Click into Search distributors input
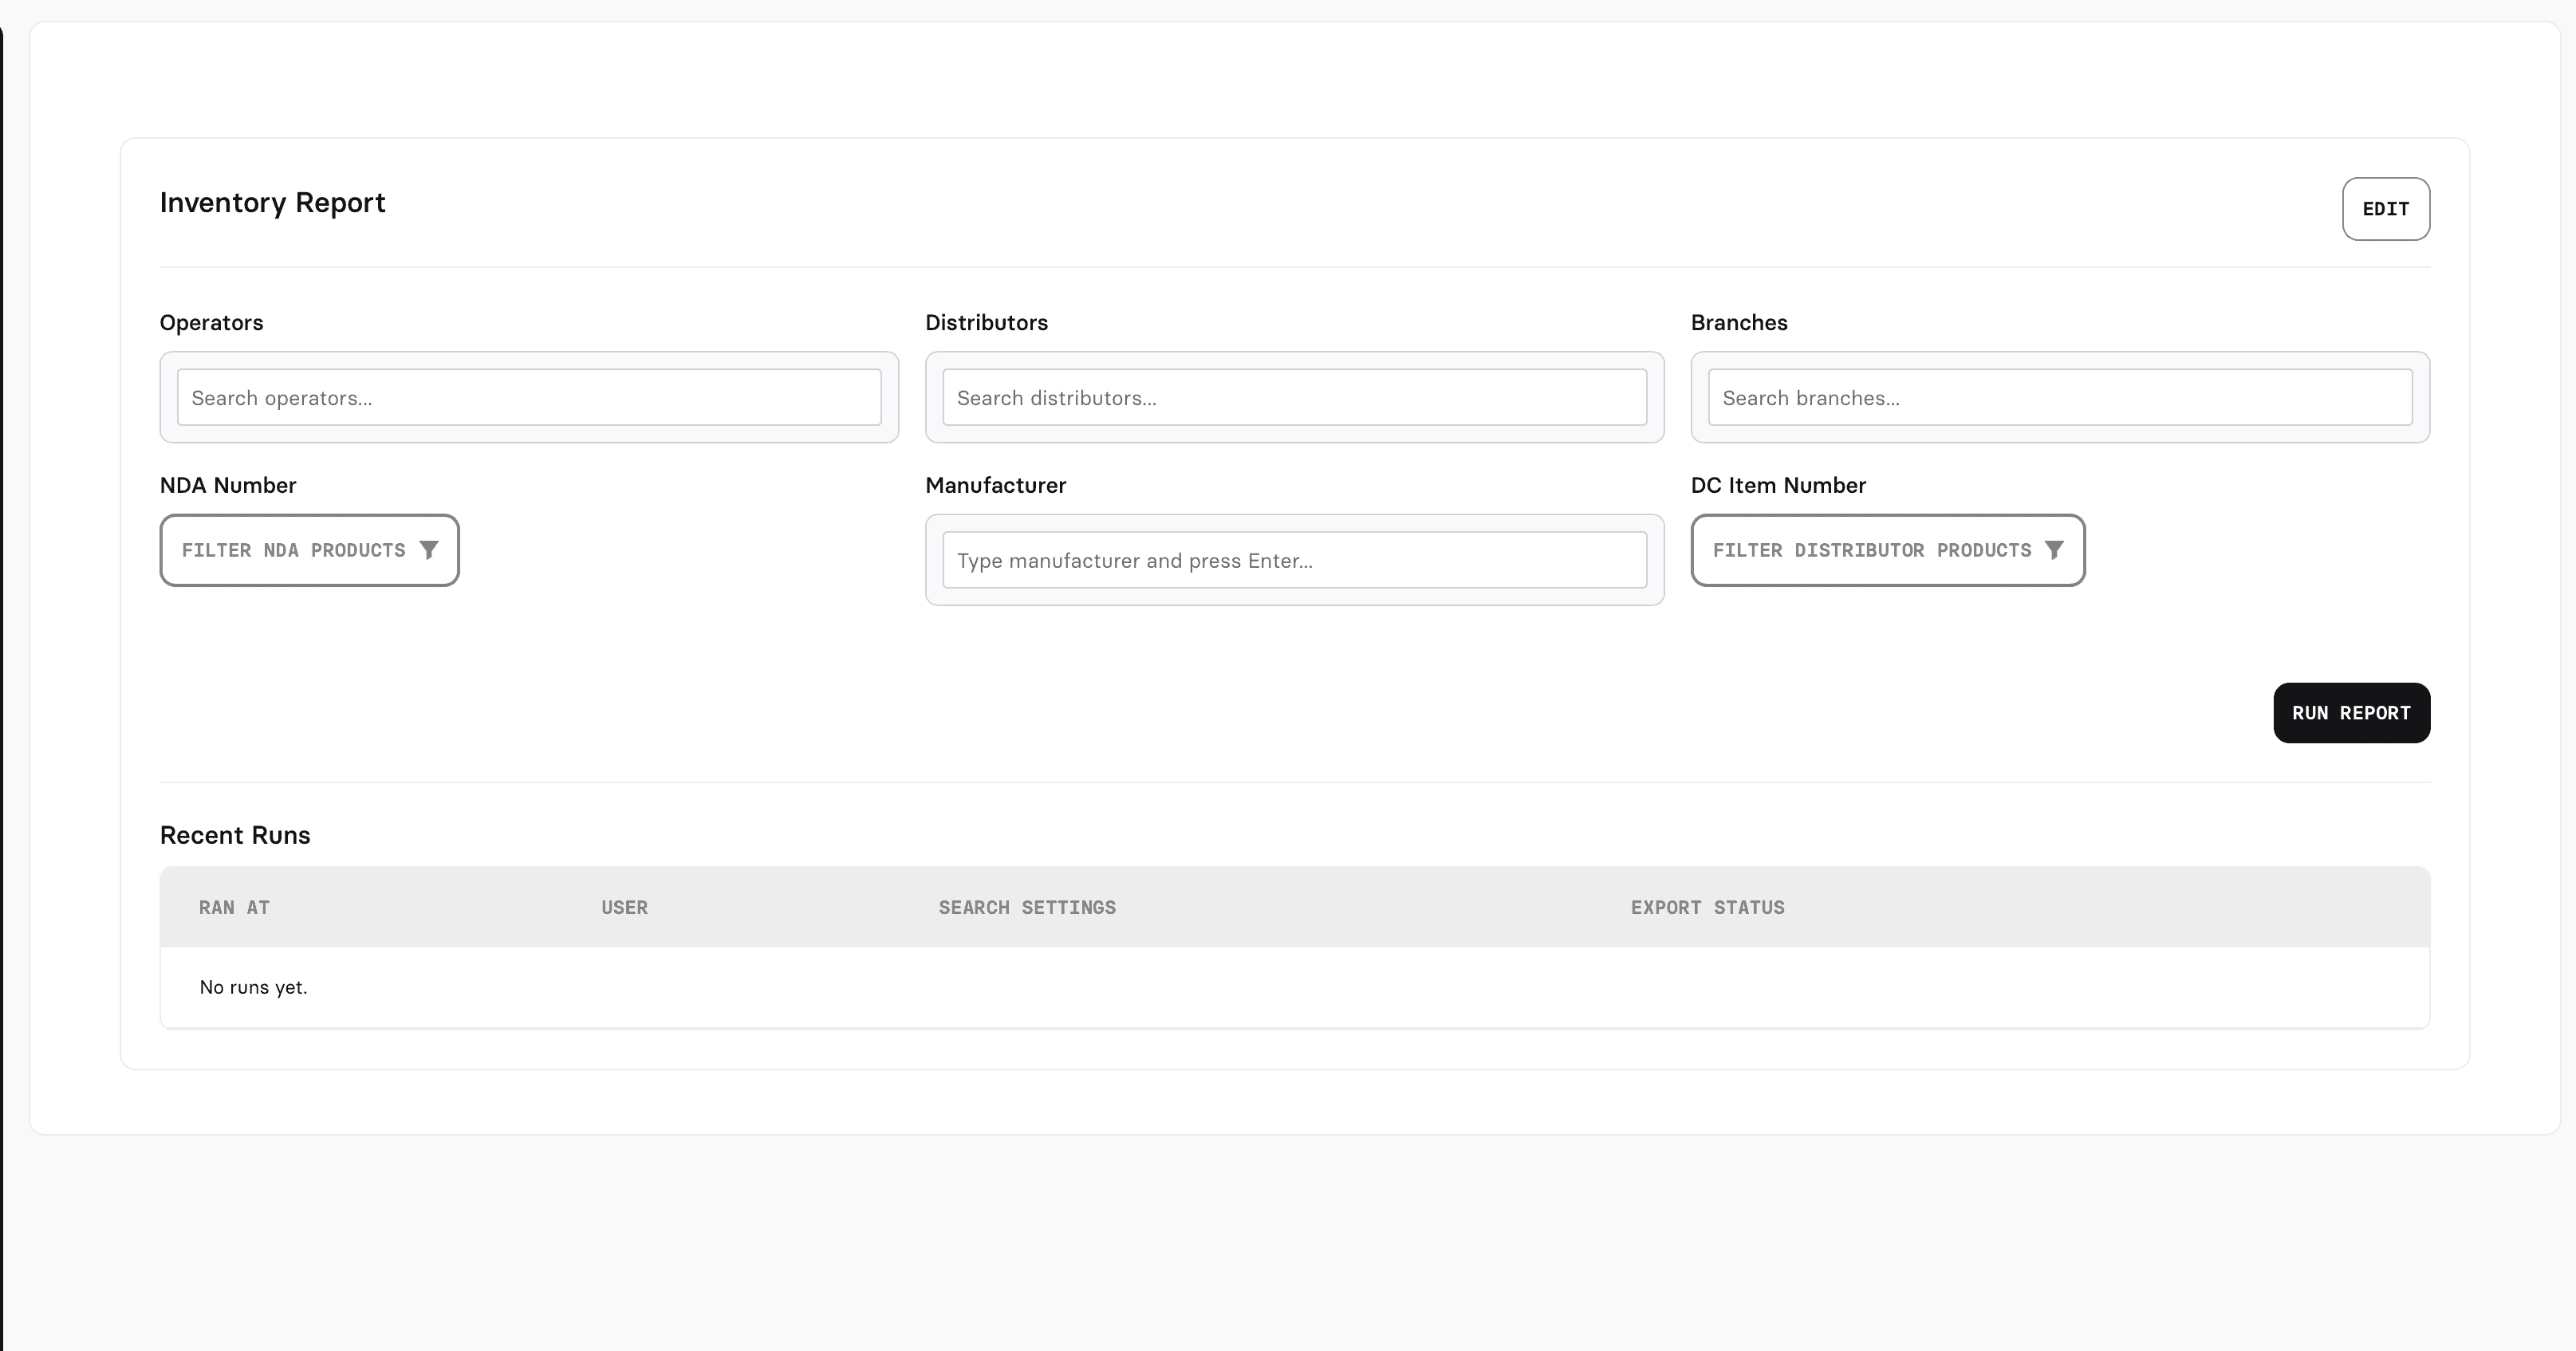 (x=1294, y=398)
